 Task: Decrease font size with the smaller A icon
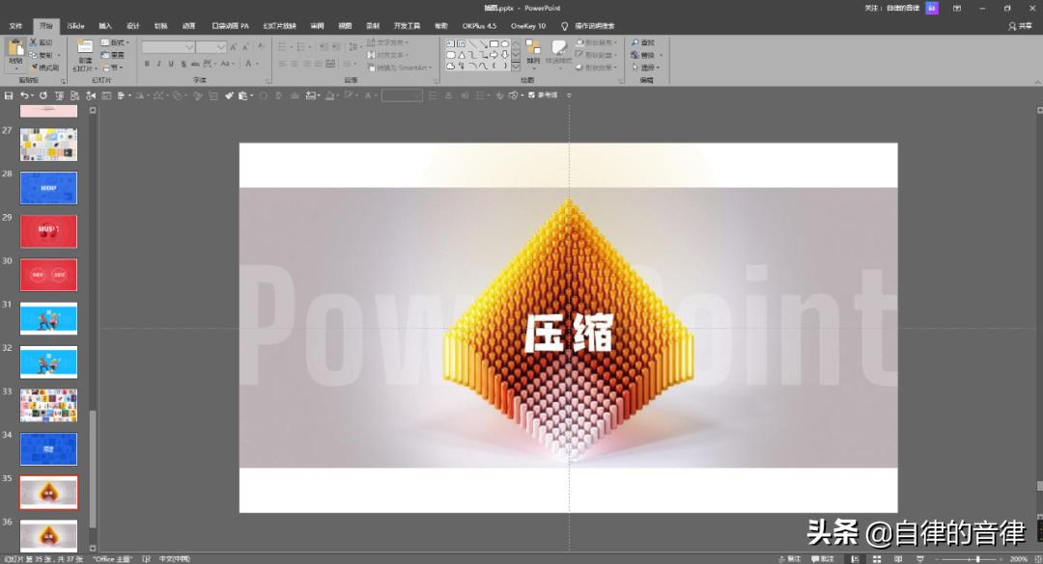click(245, 47)
